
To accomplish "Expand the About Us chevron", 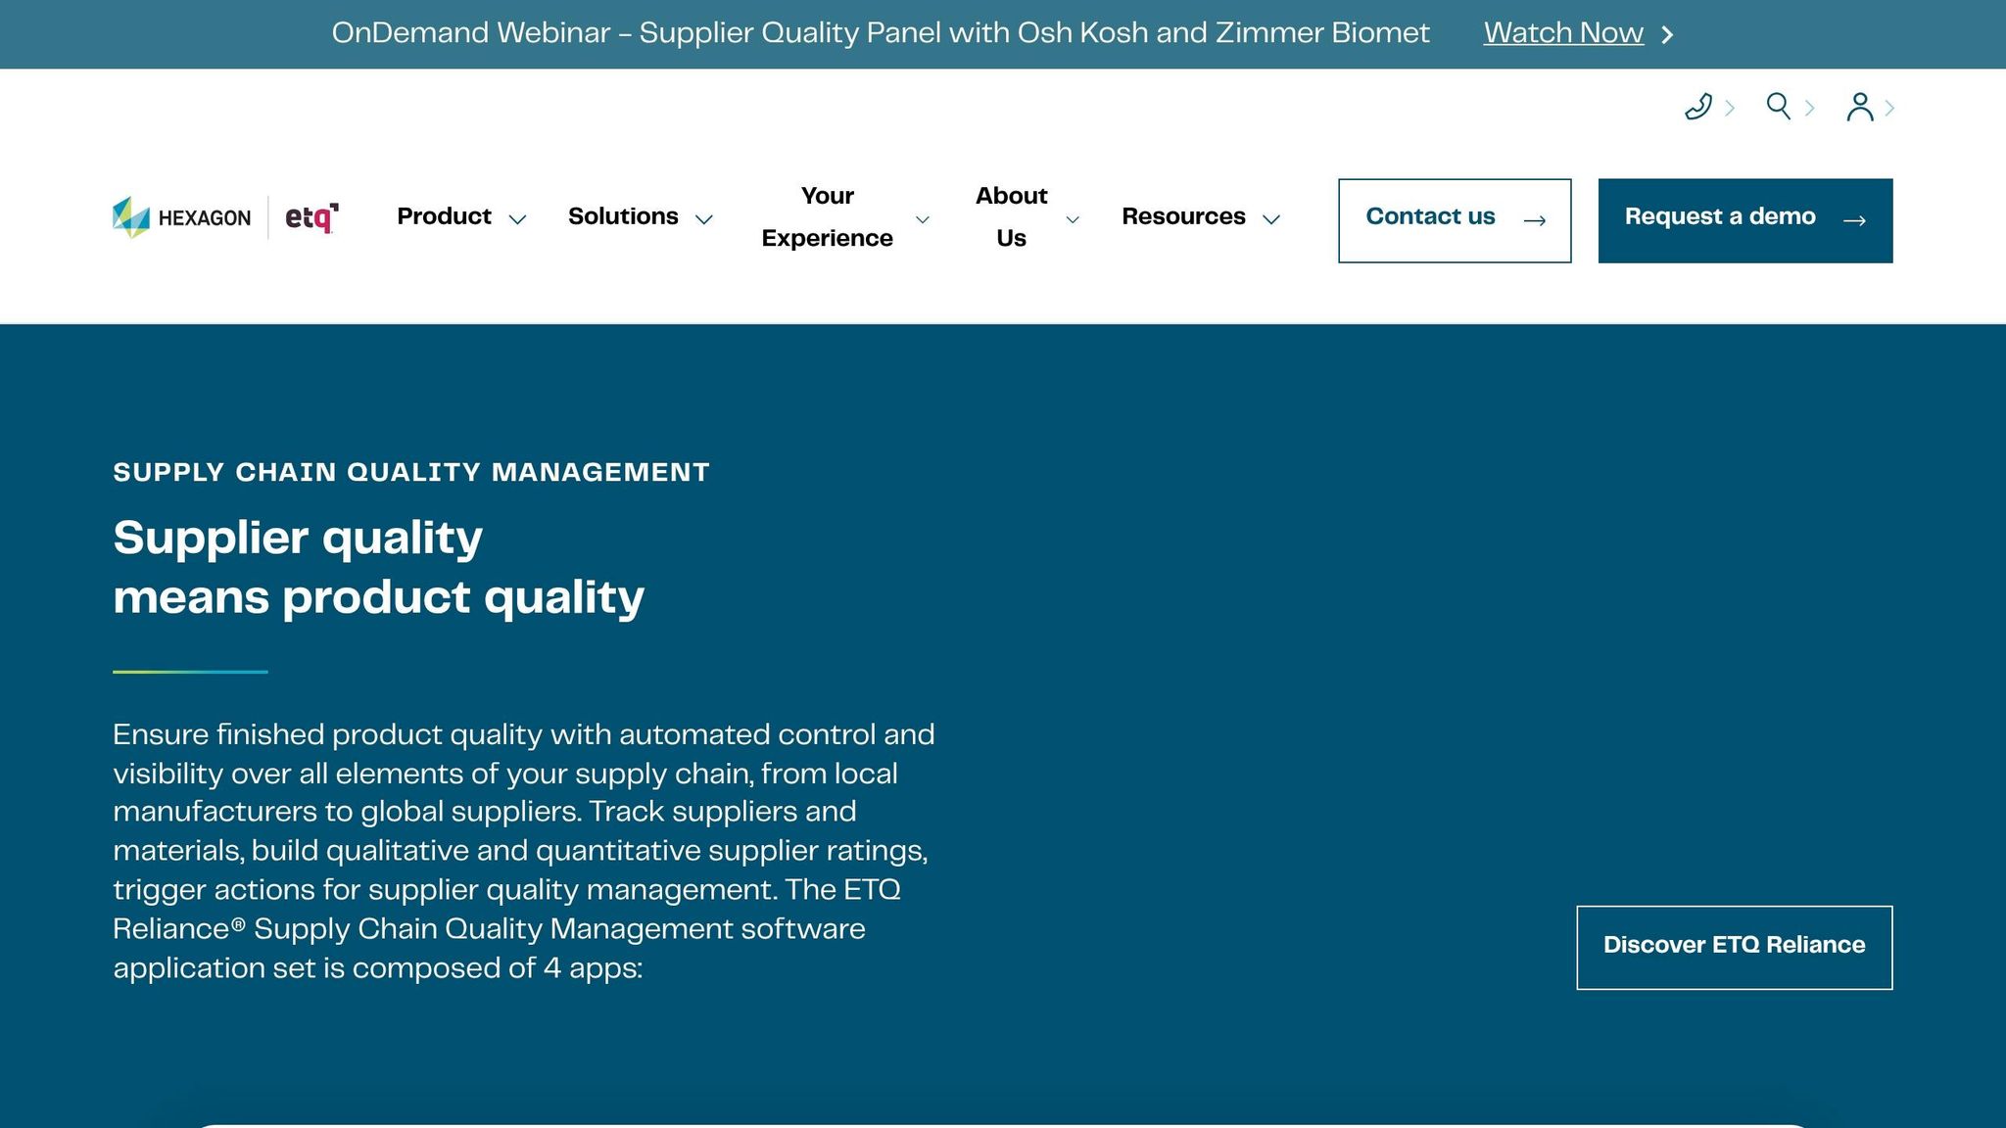I will pyautogui.click(x=1073, y=219).
